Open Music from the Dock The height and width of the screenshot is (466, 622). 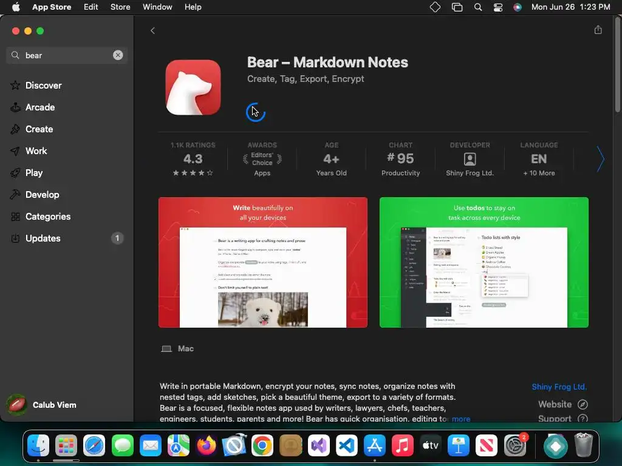point(403,446)
